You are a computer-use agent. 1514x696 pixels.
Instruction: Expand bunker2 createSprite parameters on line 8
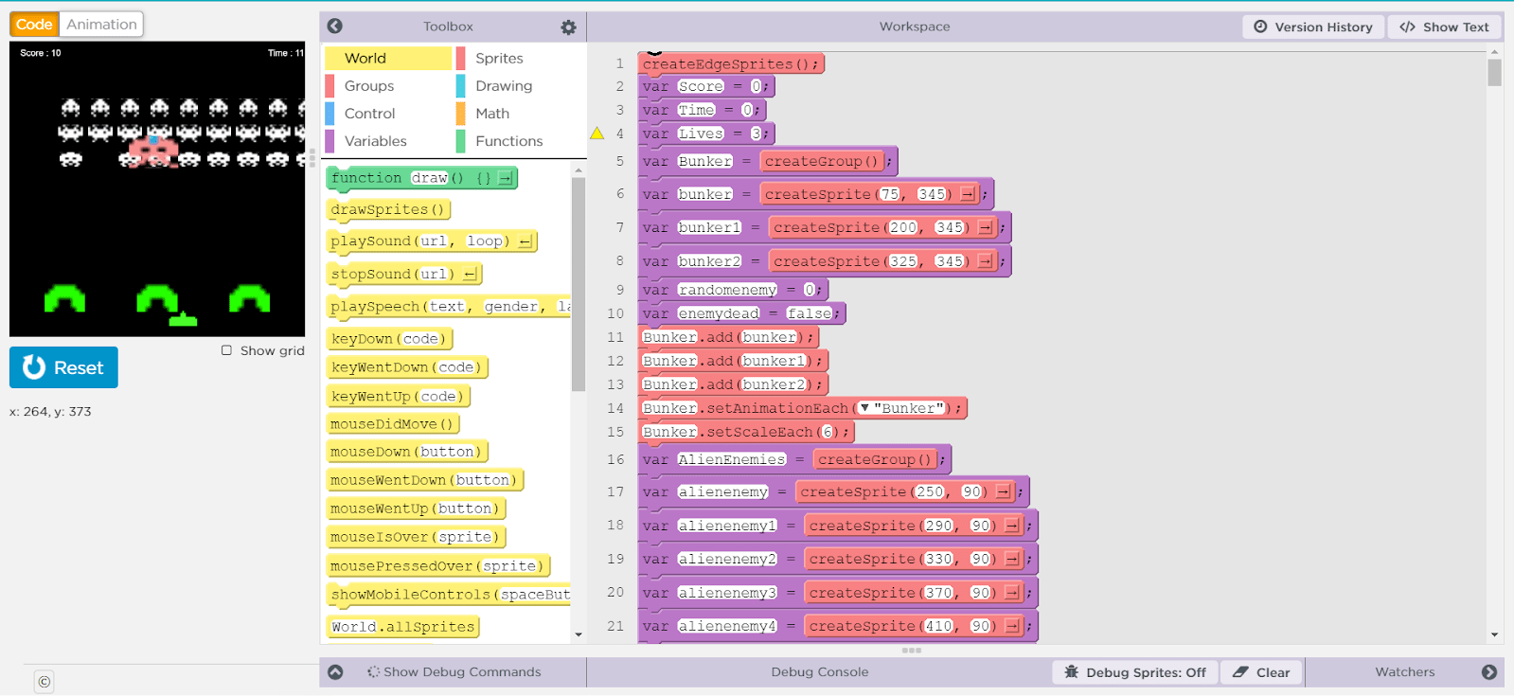click(x=985, y=261)
